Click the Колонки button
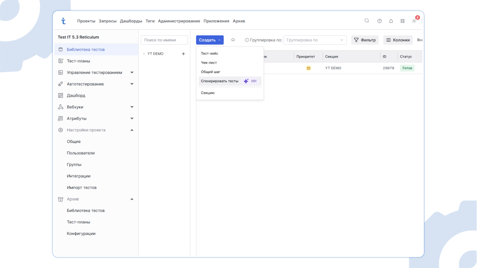 (398, 40)
